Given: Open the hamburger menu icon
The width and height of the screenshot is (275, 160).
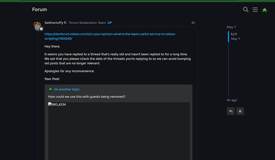Looking at the screenshot, I should (x=255, y=10).
